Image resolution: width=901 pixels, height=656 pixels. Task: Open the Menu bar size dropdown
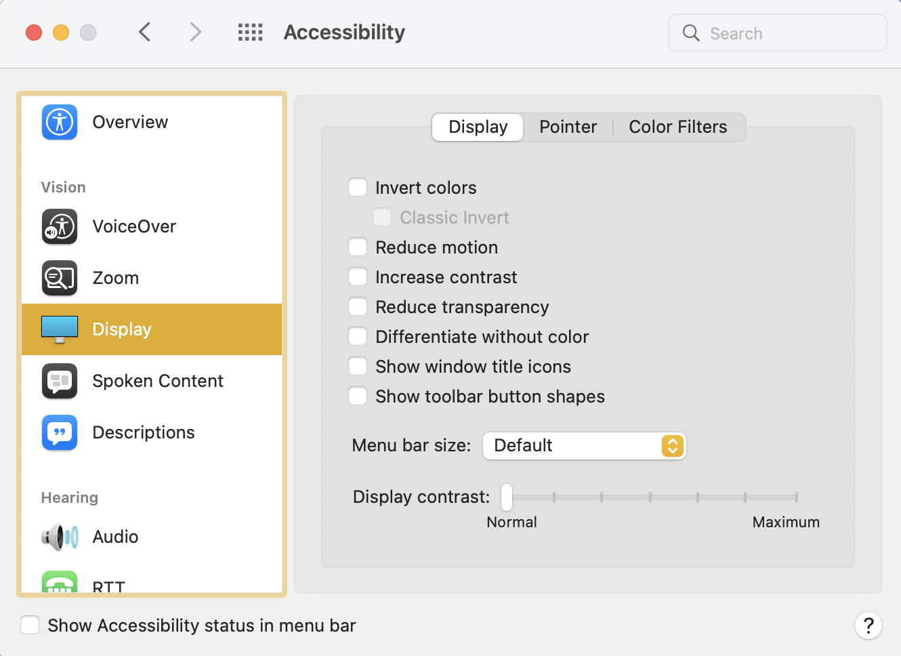(584, 446)
